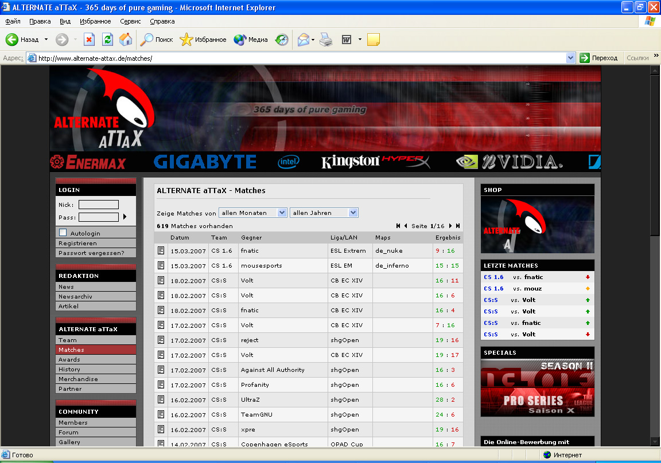Open the Awards sidebar link

click(69, 359)
